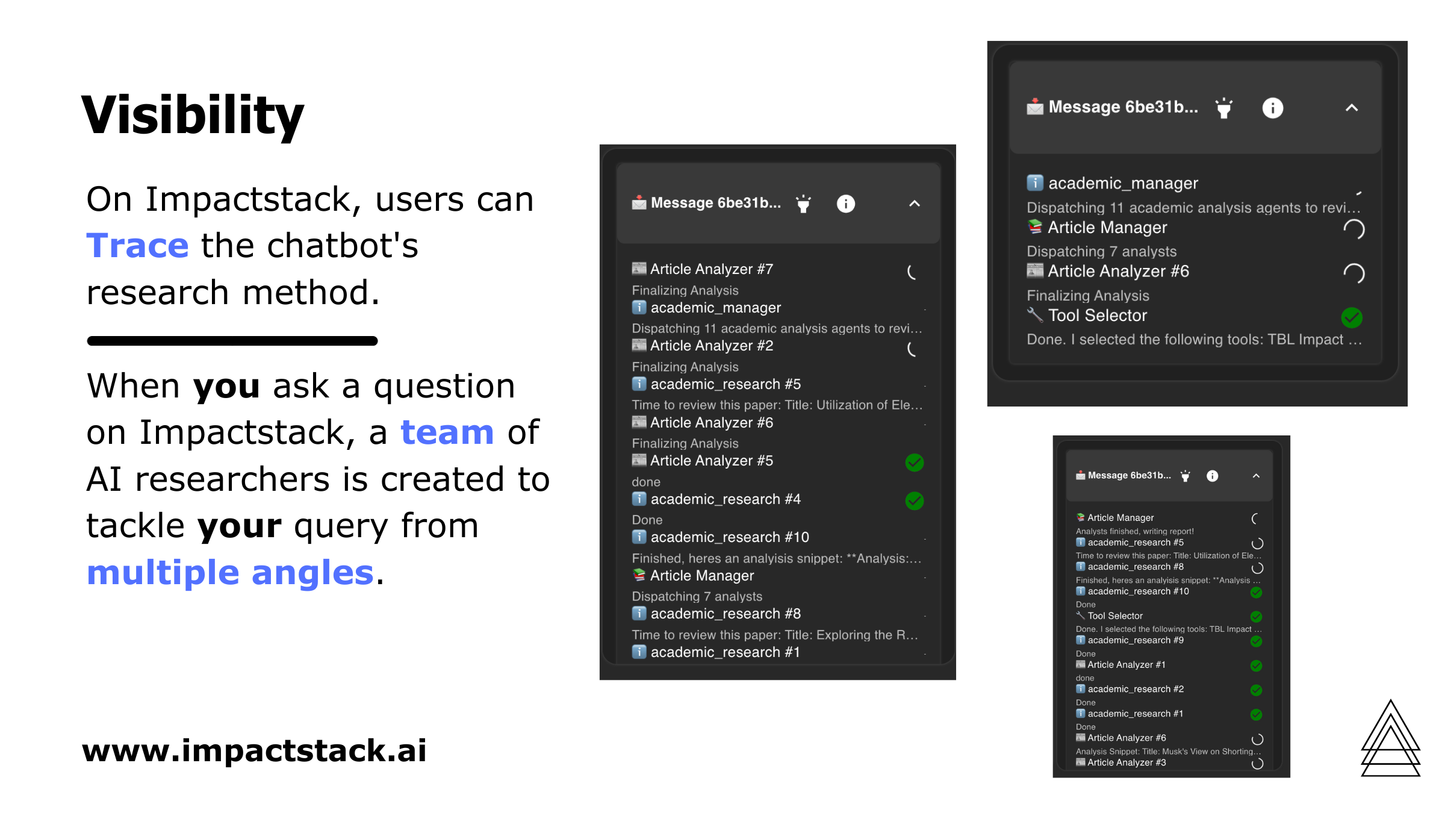Select Tool Selector row in bottom-right panel
The width and height of the screenshot is (1445, 813).
1169,621
